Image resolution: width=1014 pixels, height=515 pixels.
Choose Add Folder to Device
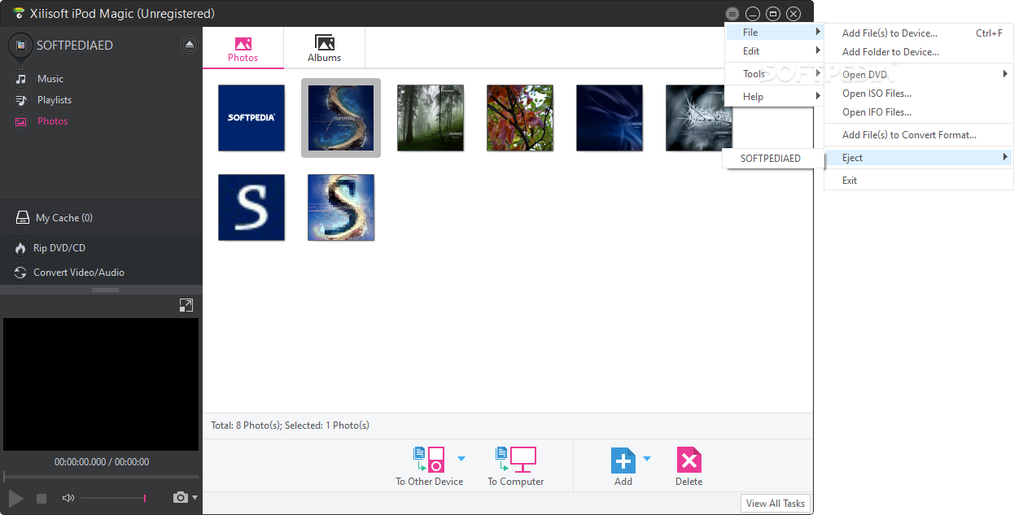pyautogui.click(x=919, y=52)
